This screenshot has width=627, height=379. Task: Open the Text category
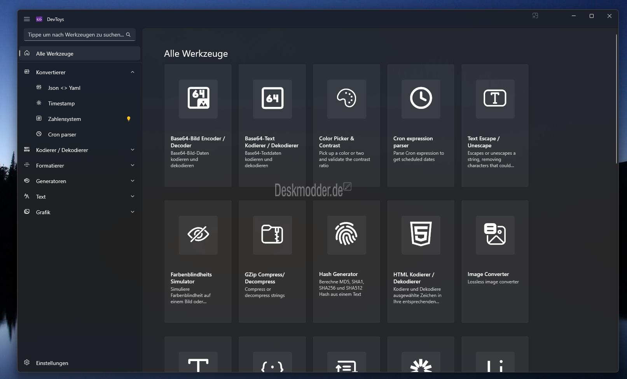80,197
